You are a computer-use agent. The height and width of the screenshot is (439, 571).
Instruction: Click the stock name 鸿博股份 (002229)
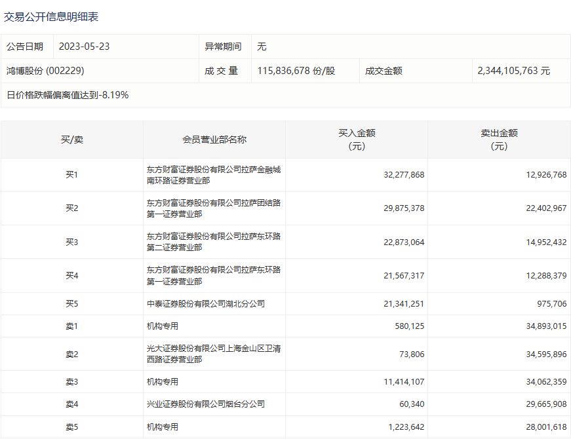pos(45,71)
